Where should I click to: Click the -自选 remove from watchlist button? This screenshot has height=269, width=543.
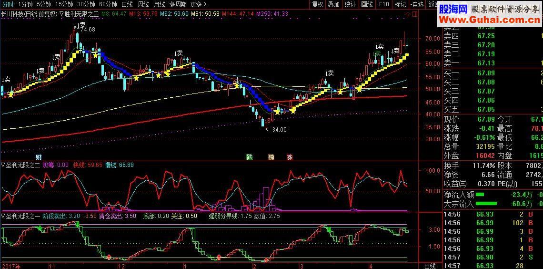(x=418, y=4)
